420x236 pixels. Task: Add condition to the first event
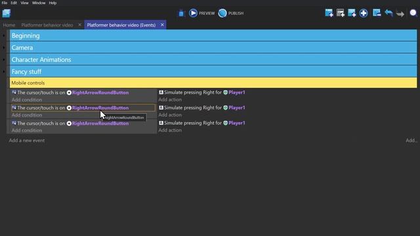tap(27, 100)
